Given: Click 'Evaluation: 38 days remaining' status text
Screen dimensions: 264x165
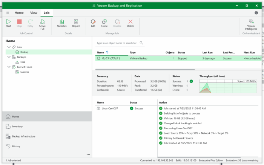Looking at the screenshot, I should (x=242, y=160).
